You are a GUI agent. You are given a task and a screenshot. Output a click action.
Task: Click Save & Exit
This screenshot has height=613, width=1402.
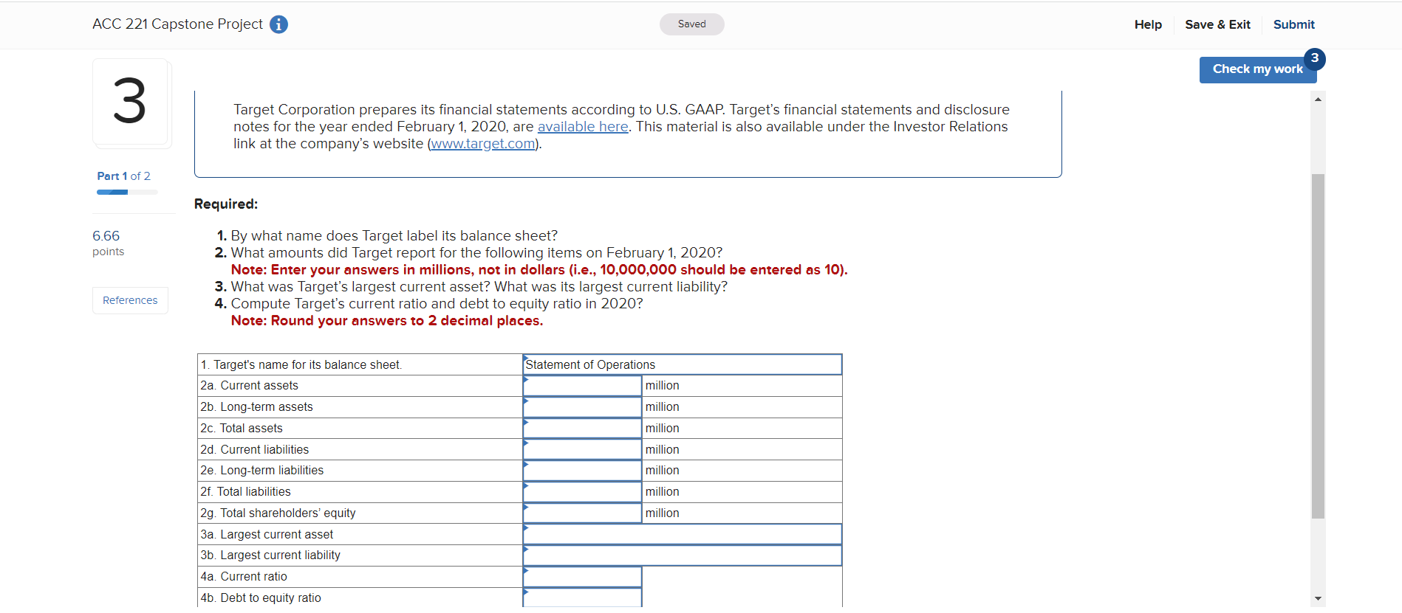pyautogui.click(x=1217, y=24)
